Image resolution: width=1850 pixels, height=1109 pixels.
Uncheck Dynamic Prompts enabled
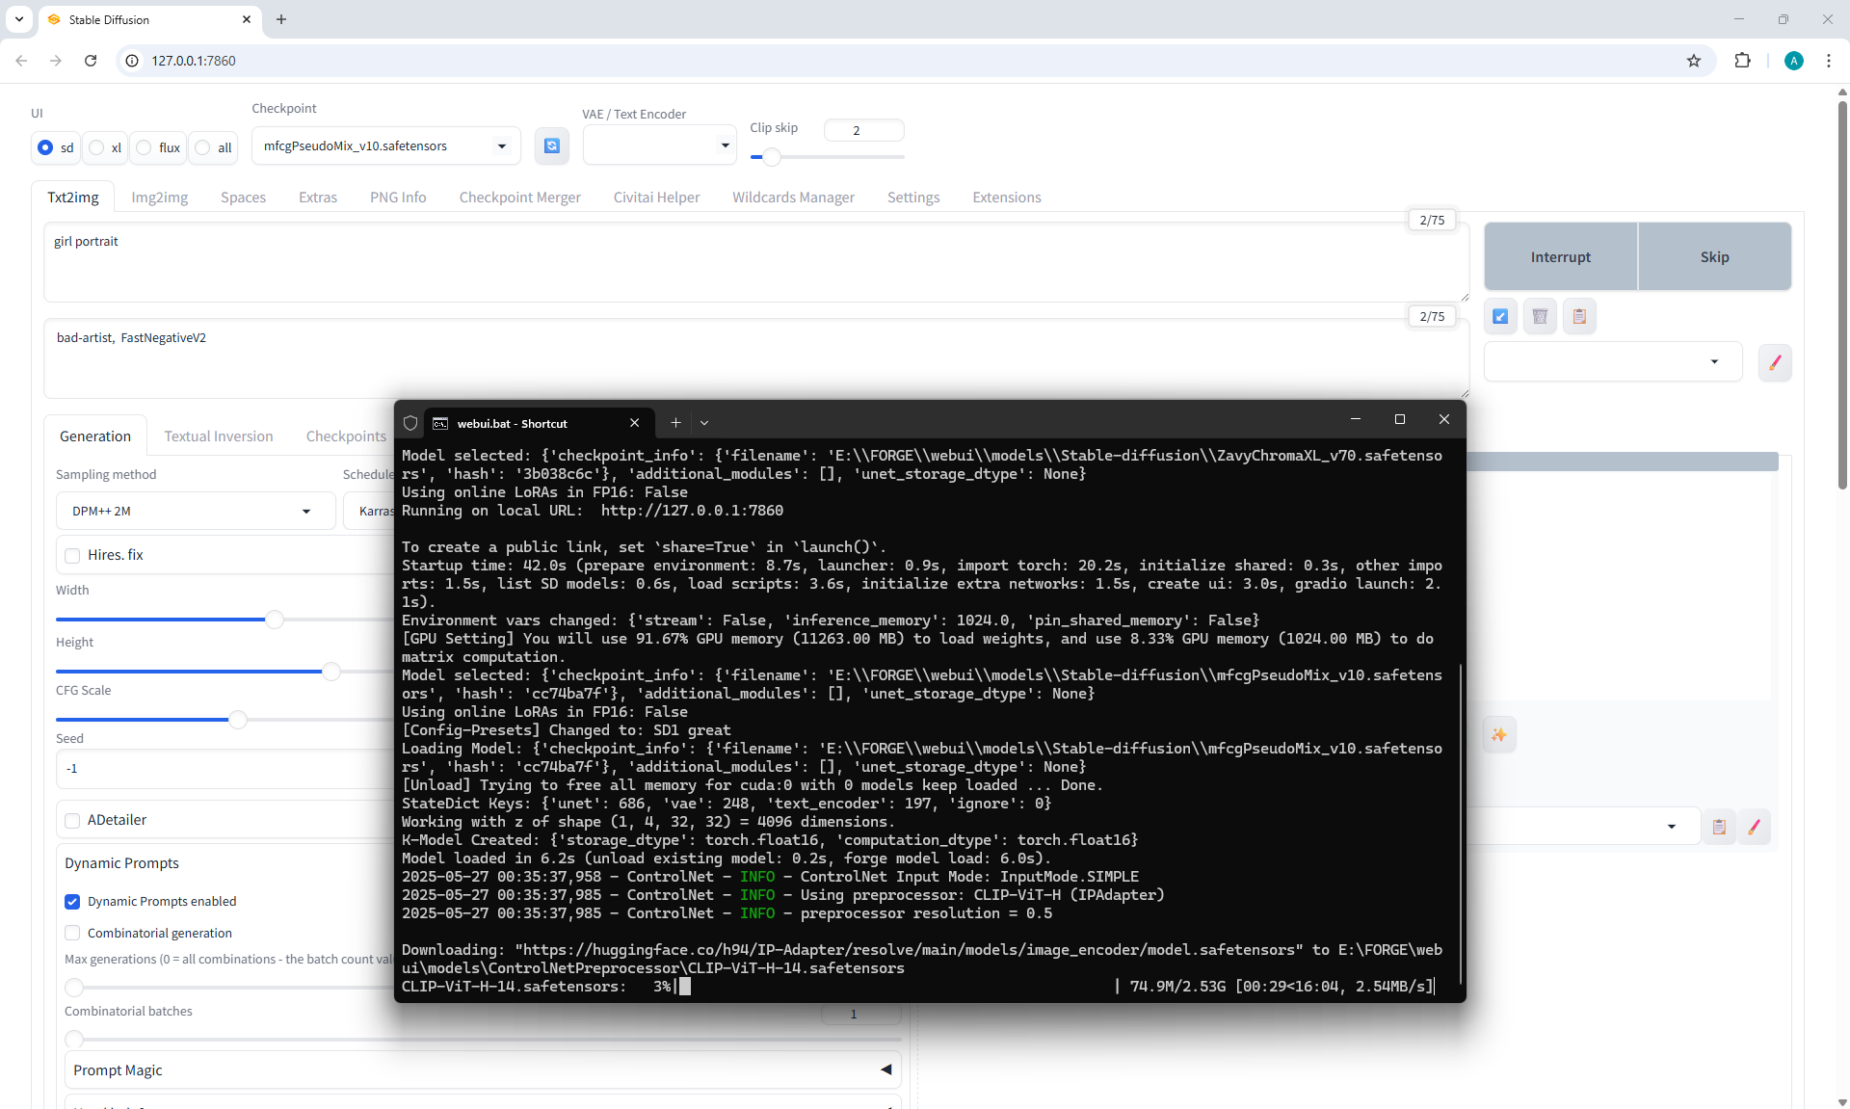point(72,902)
